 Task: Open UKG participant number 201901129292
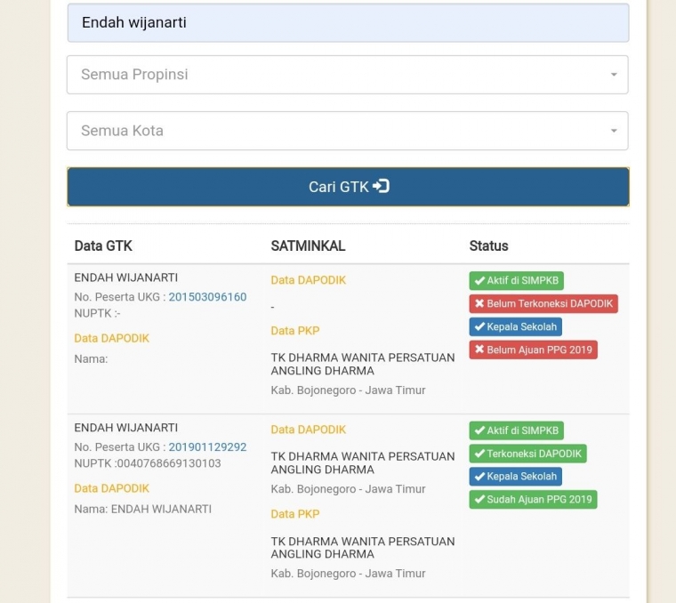(x=207, y=447)
